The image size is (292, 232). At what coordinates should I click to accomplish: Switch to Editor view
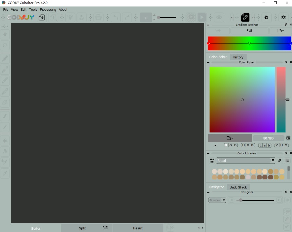coord(36,228)
